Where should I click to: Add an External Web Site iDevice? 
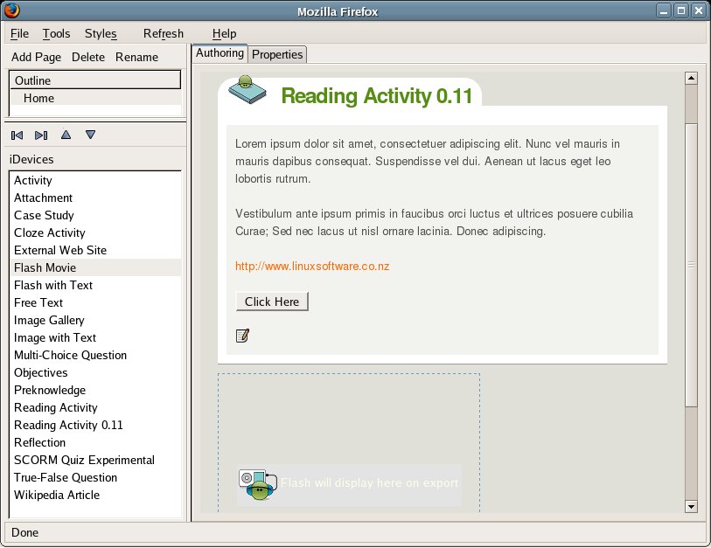pyautogui.click(x=94, y=250)
